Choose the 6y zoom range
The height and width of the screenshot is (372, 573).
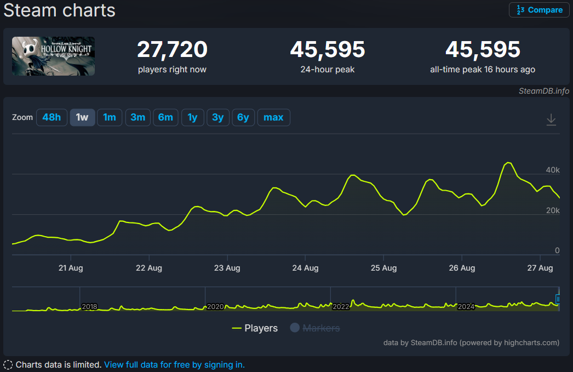243,117
